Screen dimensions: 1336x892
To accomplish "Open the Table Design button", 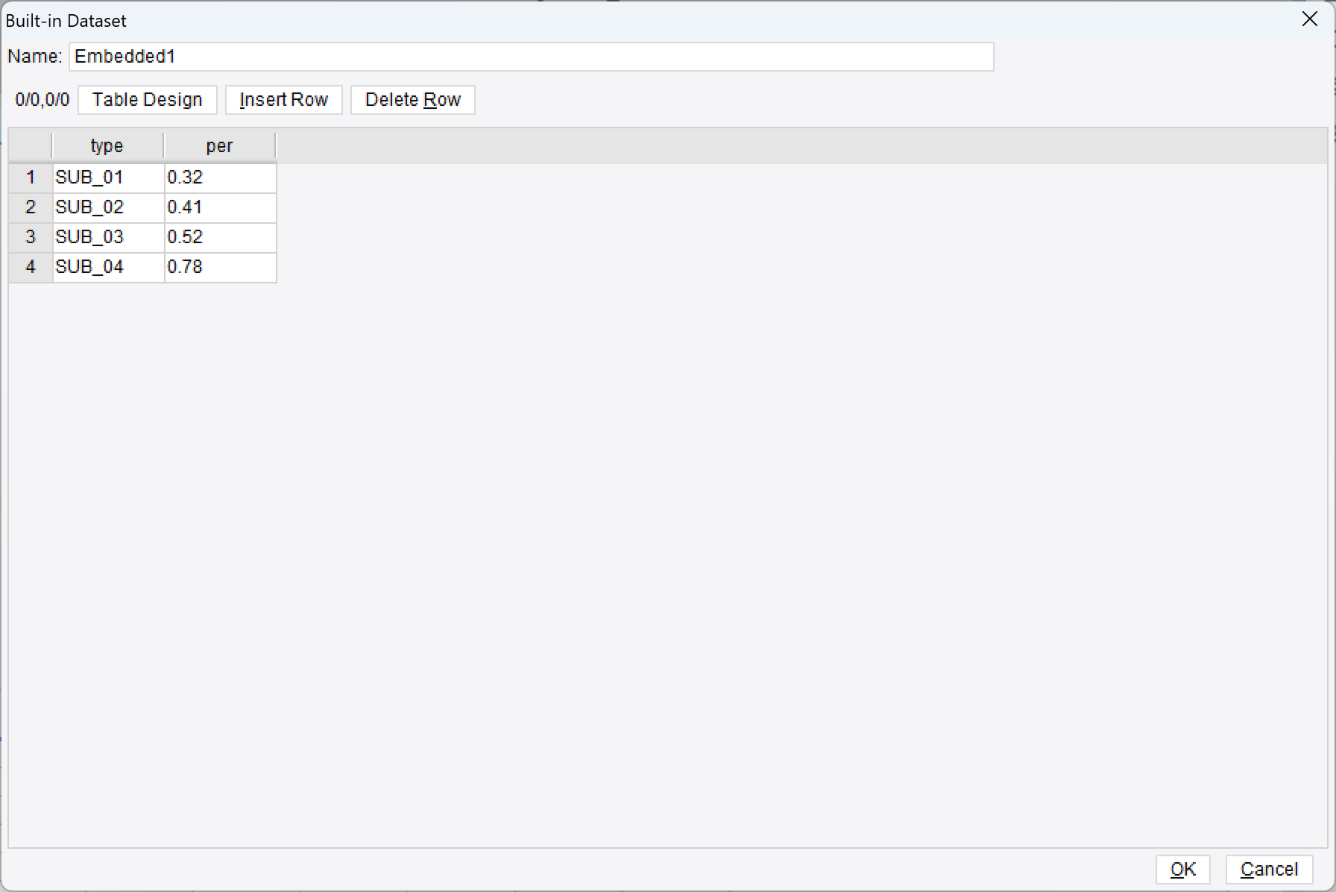I will click(x=148, y=100).
